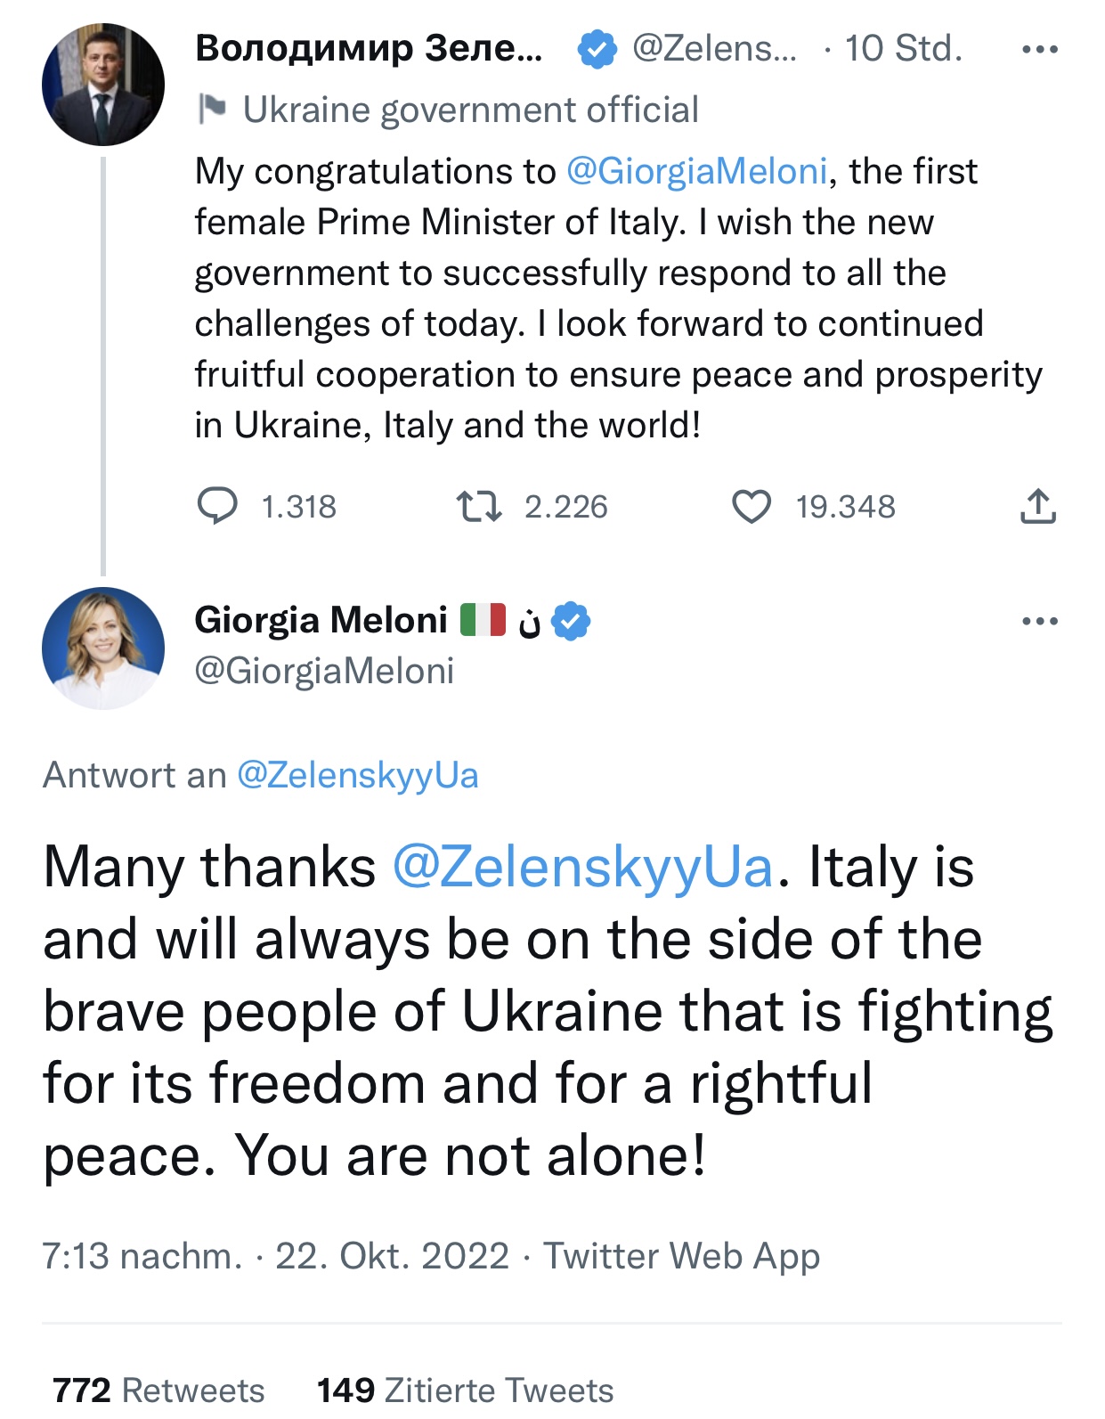Click the tweet timestamp 7:13 nachm.
The image size is (1105, 1419).
coord(142,1256)
